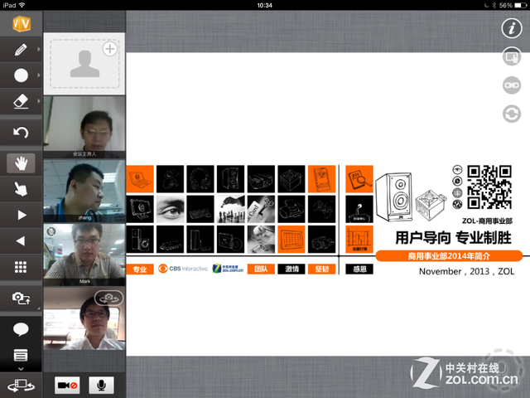
Task: Tap the 激情 black label on slide
Action: point(291,269)
